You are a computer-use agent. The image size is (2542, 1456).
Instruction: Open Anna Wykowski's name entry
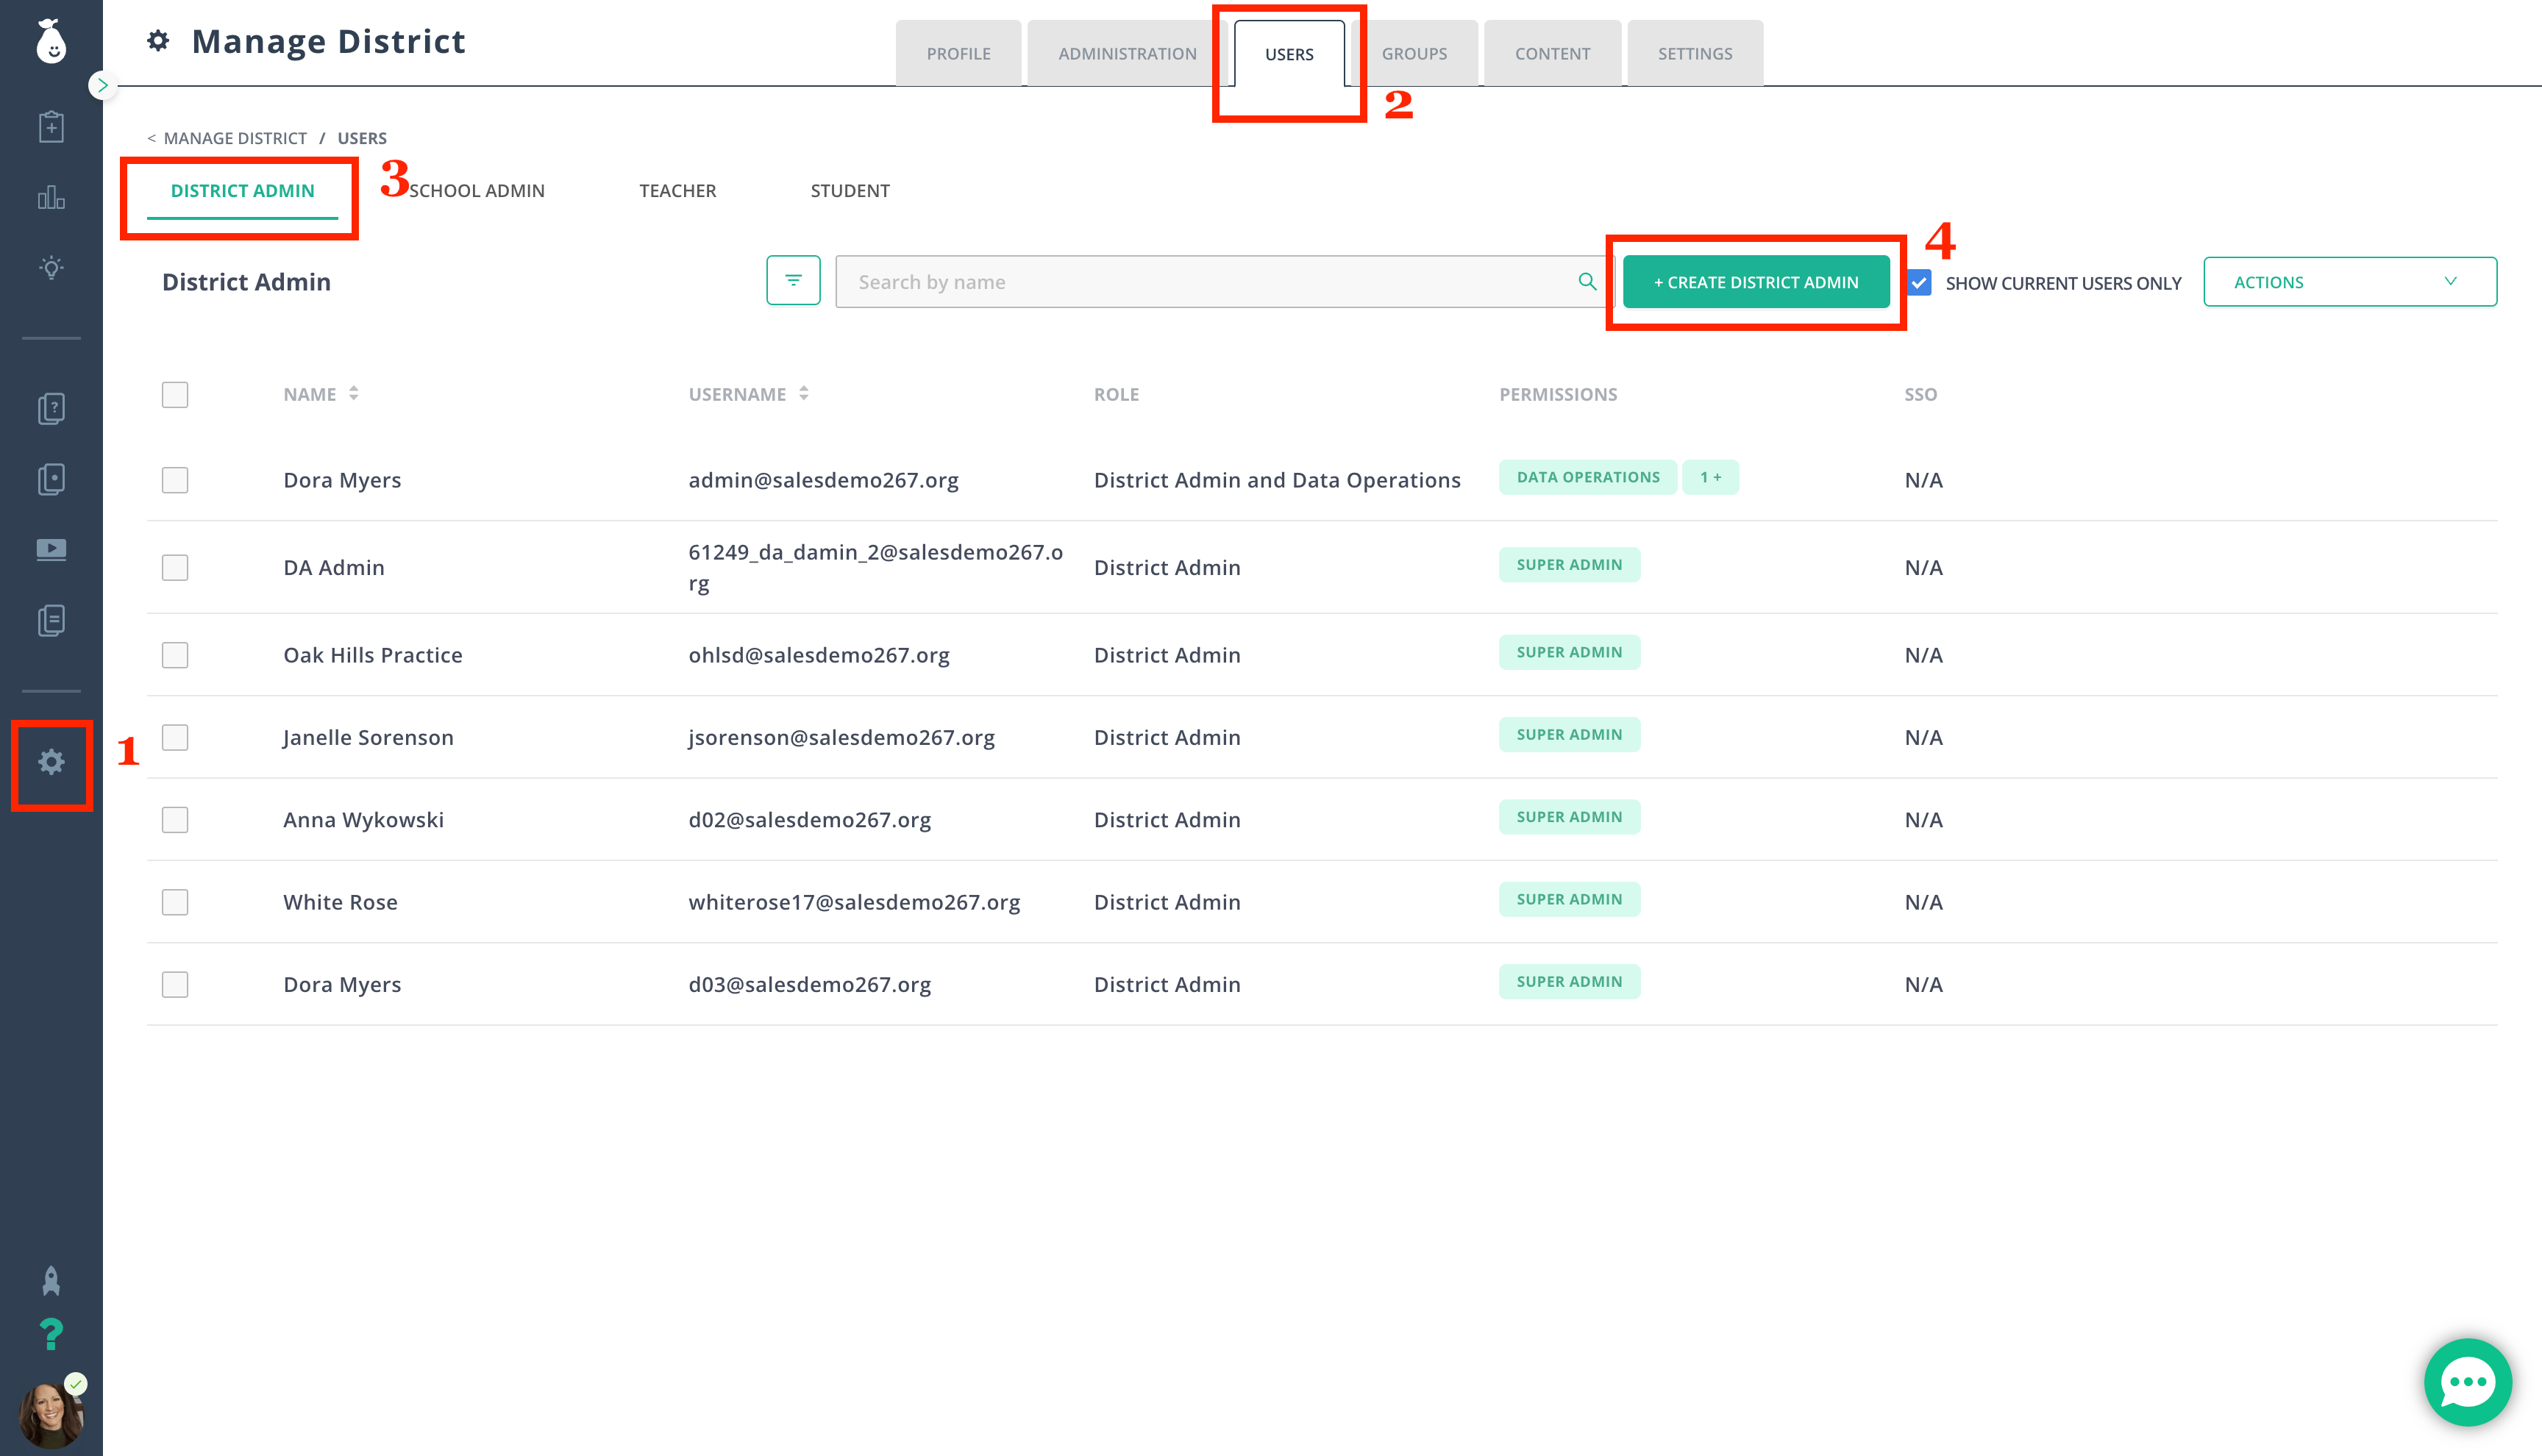363,820
